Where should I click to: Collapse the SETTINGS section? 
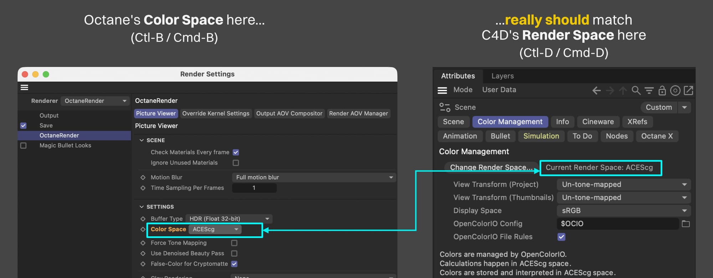(142, 207)
